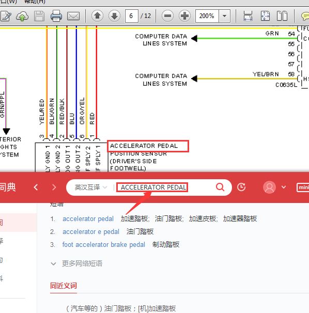Click the BLU wire label
The width and height of the screenshot is (309, 313).
72,119
